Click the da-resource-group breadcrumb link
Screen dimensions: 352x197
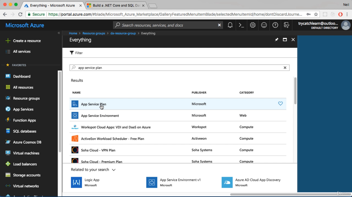click(x=123, y=33)
